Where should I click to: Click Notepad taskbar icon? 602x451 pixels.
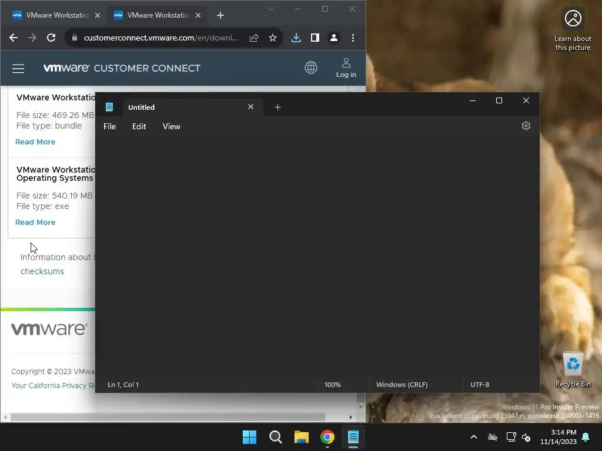pos(353,437)
